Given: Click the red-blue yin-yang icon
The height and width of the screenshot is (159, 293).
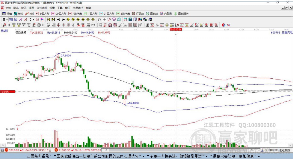Looking at the screenshot, I should (x=223, y=25).
